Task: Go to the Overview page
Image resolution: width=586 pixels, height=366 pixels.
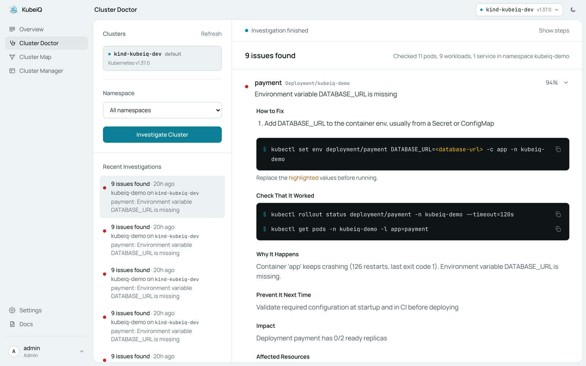Action: pos(47,29)
